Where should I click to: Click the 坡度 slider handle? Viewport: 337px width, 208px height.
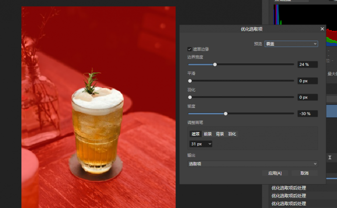(x=225, y=114)
